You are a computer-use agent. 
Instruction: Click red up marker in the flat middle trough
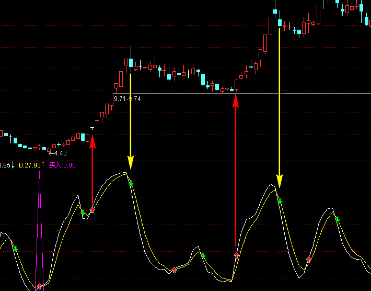[x=175, y=270]
